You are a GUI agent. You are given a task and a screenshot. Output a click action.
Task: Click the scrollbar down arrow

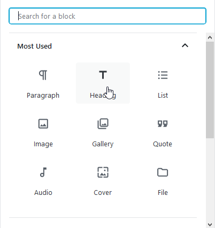coord(210,224)
